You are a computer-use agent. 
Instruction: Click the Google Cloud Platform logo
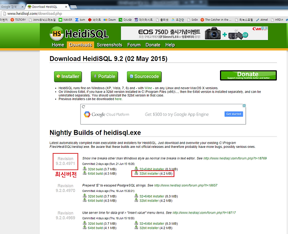106,115
